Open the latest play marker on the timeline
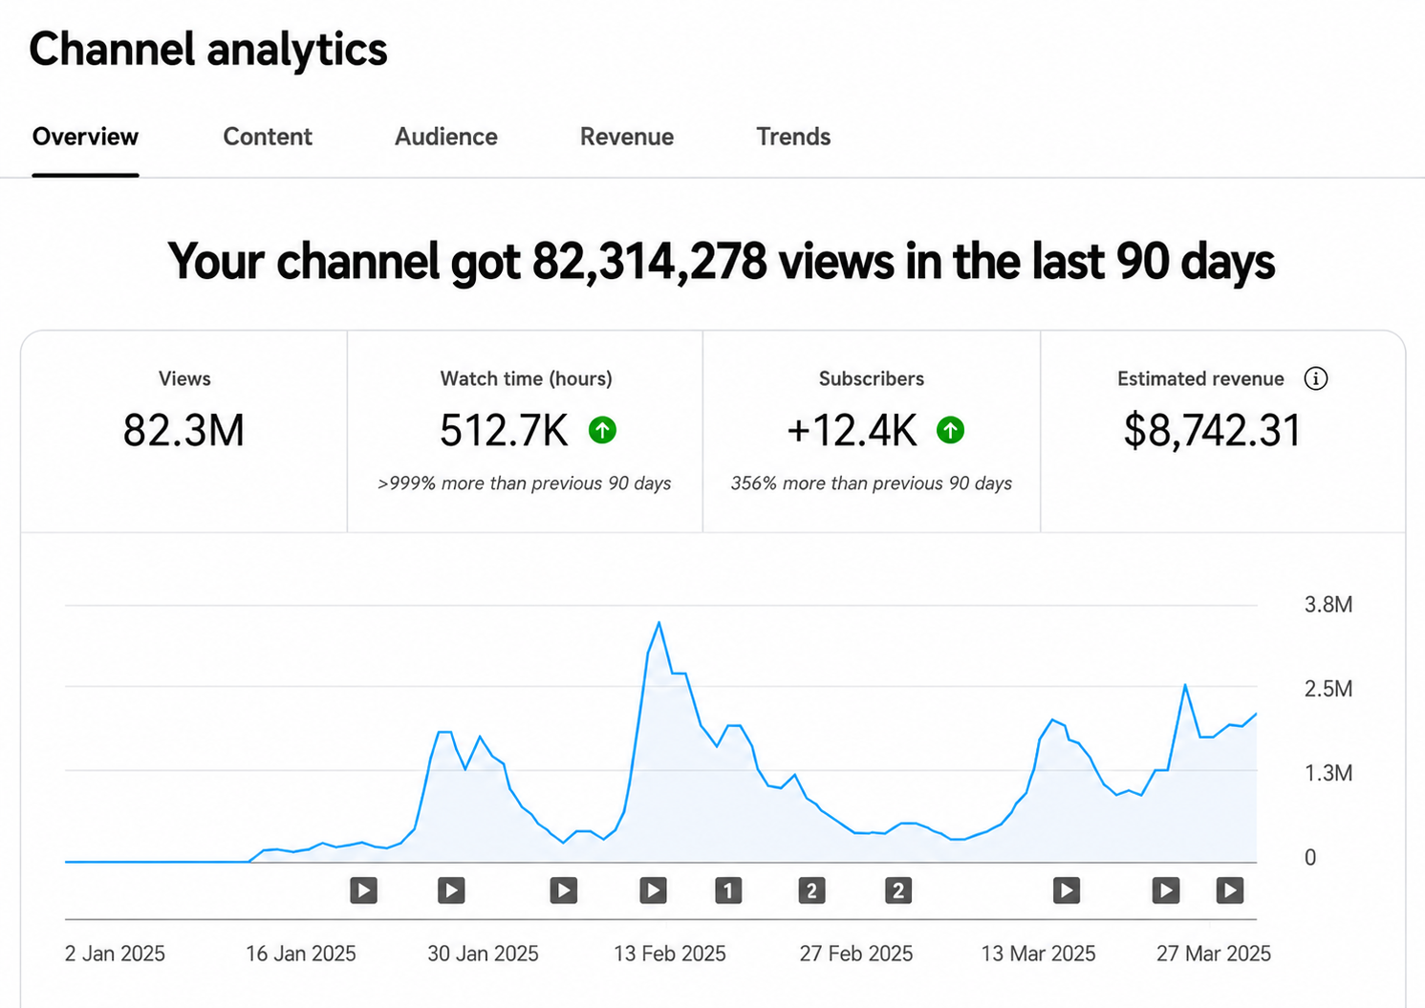This screenshot has width=1425, height=1008. click(1230, 890)
